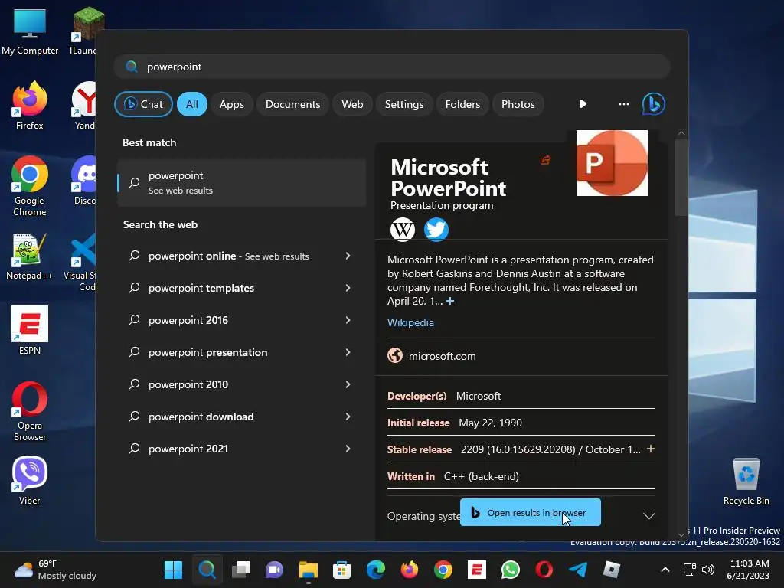Click the PowerPoint logo thumbnail
The width and height of the screenshot is (784, 588).
[x=612, y=163]
